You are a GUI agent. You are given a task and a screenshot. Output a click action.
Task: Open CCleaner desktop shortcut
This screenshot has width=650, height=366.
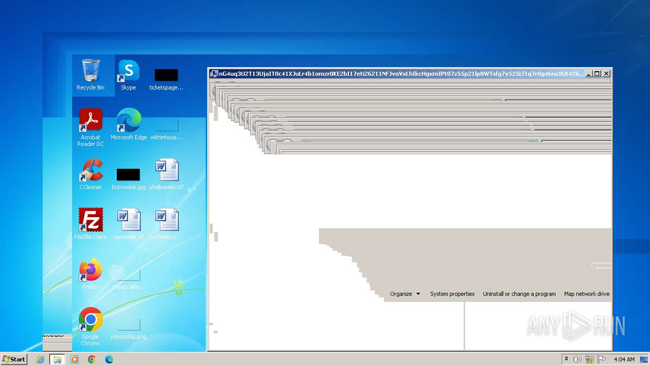pyautogui.click(x=90, y=174)
